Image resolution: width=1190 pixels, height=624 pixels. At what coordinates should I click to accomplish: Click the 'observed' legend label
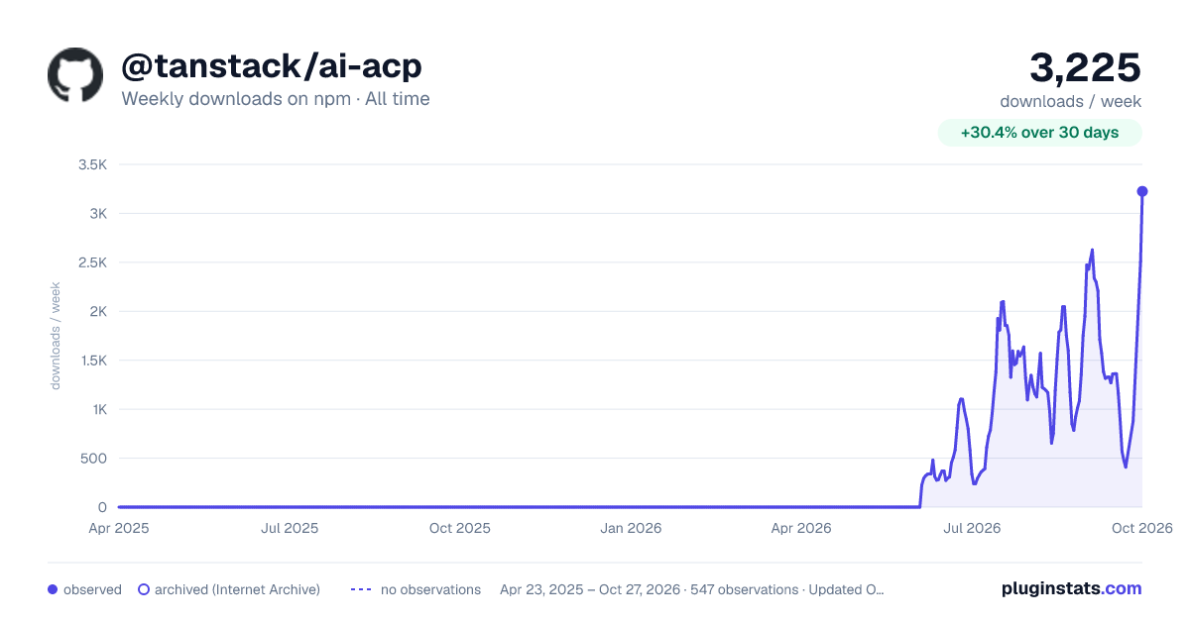coord(92,589)
